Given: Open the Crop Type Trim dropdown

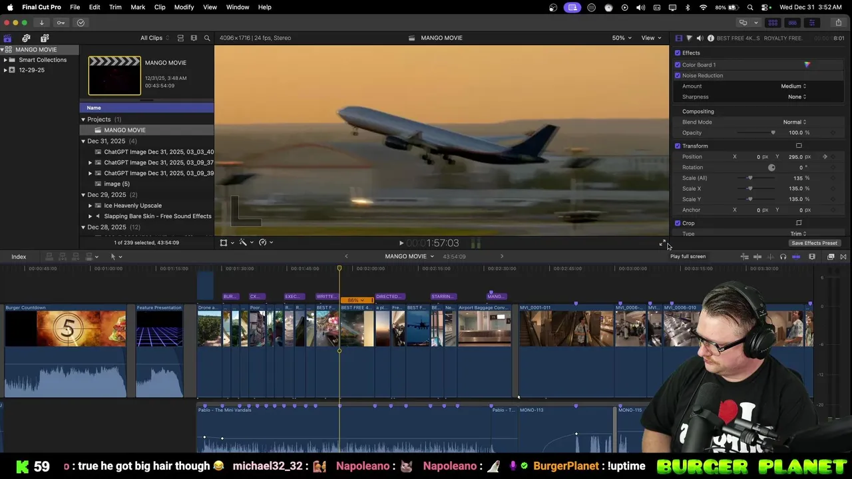Looking at the screenshot, I should 798,234.
